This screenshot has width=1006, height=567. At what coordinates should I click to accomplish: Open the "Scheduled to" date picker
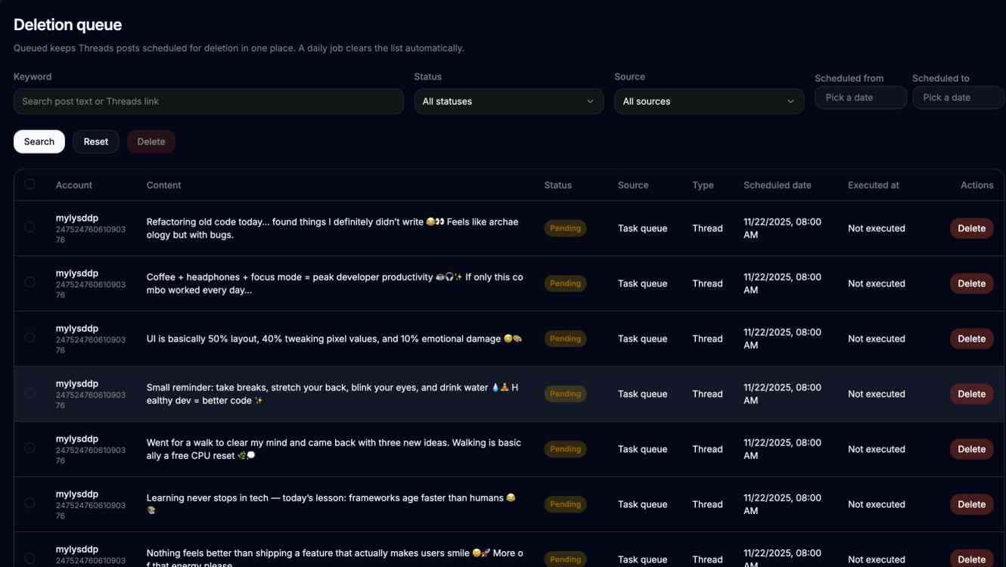click(958, 97)
